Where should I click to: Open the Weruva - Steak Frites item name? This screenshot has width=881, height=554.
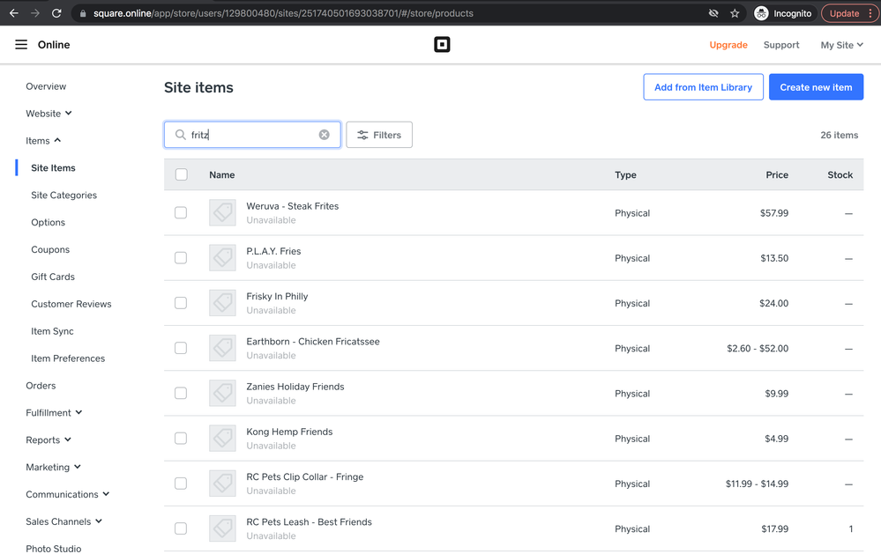292,206
